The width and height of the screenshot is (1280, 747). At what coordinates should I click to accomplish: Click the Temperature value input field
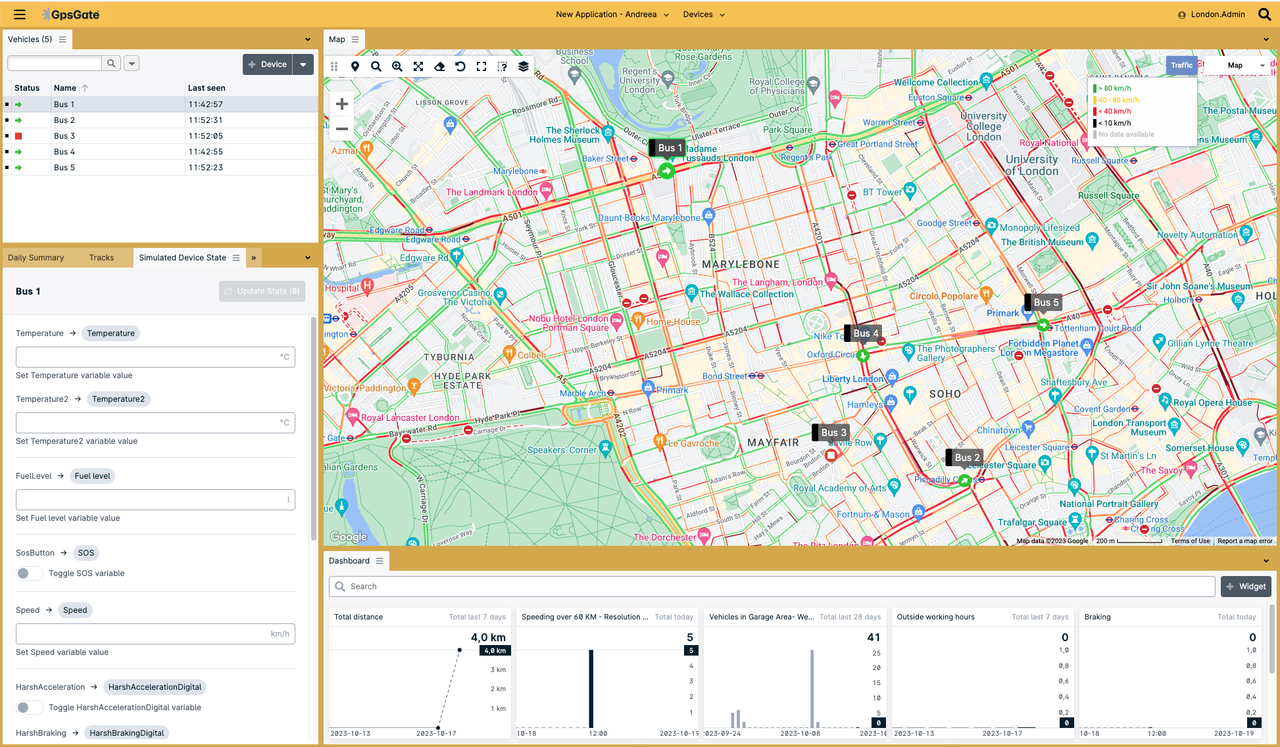click(155, 357)
